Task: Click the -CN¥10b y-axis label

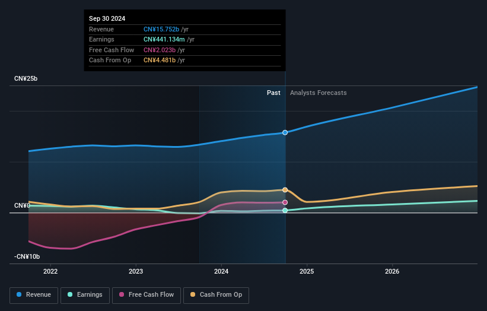Action: [27, 256]
